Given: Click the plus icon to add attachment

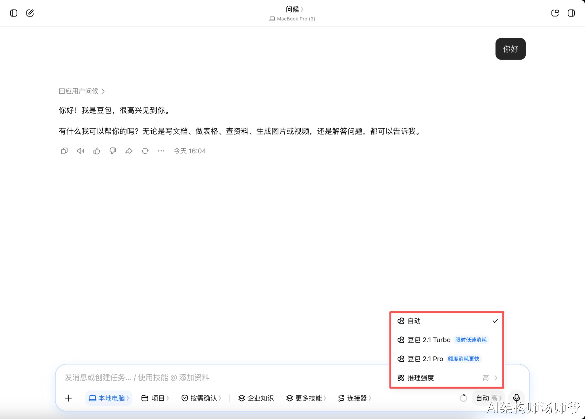Looking at the screenshot, I should click(69, 398).
